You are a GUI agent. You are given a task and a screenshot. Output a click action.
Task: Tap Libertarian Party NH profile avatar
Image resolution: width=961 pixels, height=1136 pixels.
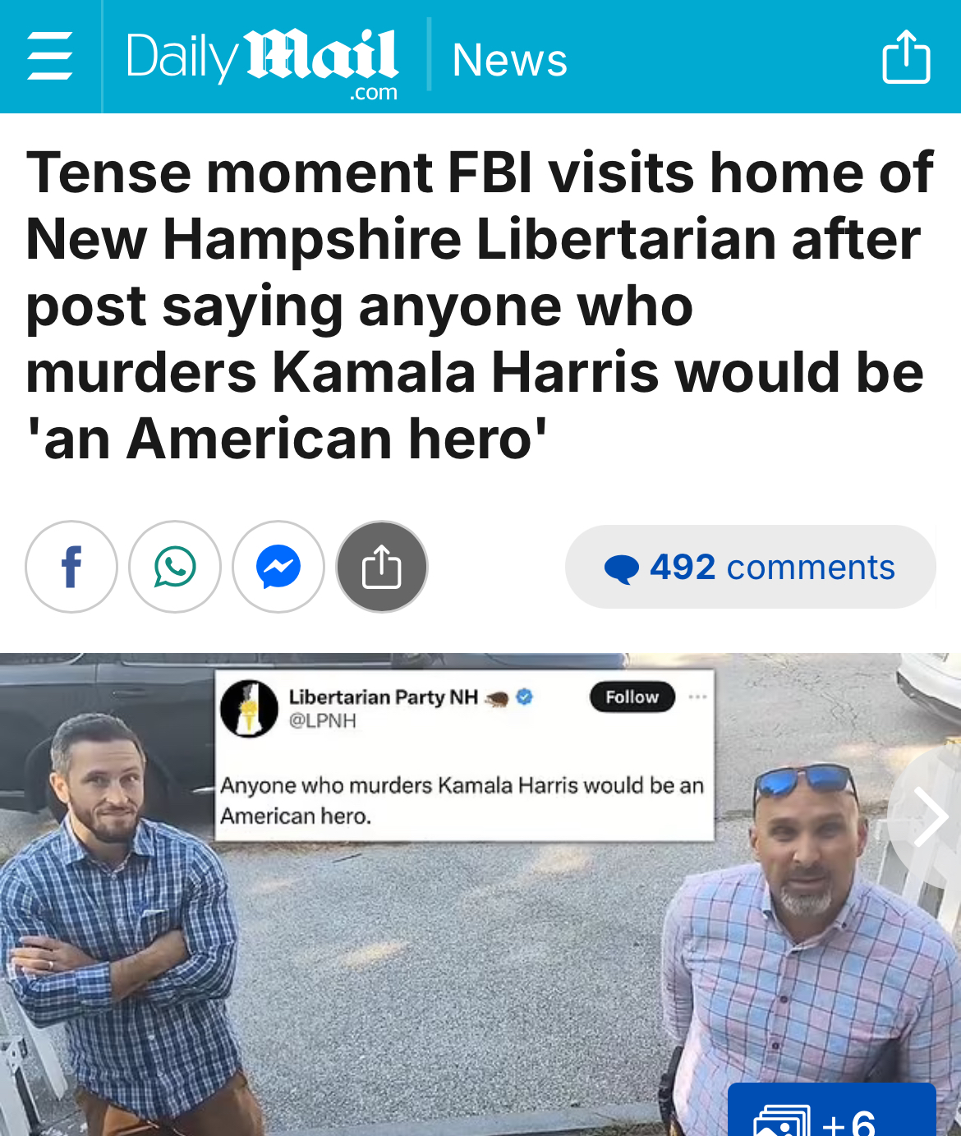pyautogui.click(x=250, y=708)
